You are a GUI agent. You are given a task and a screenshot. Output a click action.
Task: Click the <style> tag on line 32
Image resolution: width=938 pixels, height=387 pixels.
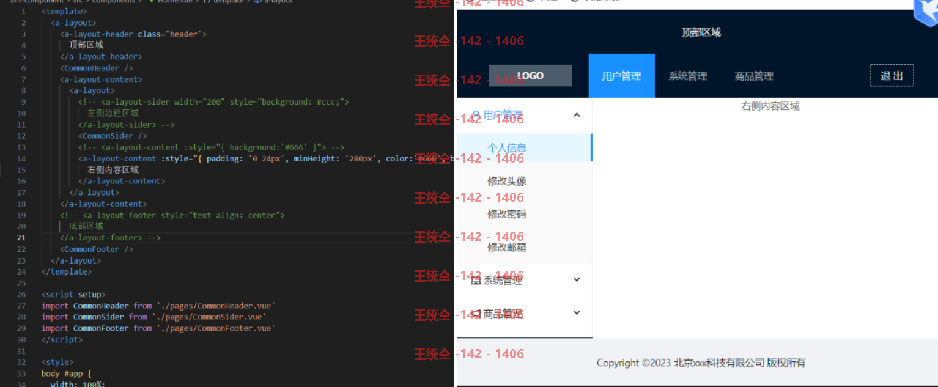57,362
